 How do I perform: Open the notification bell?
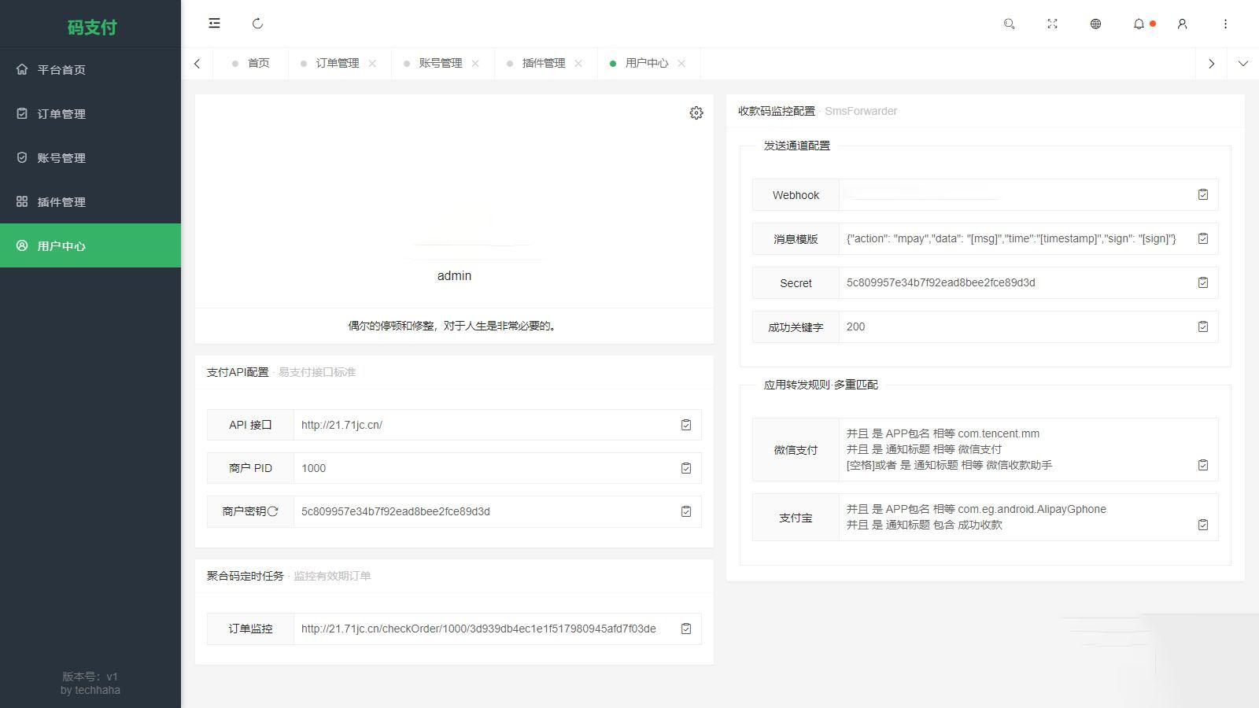pos(1139,24)
